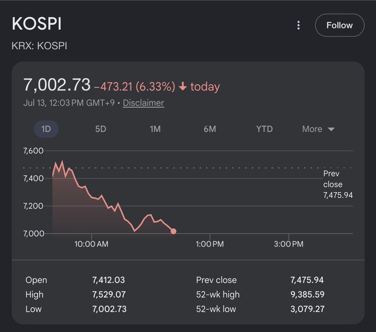The height and width of the screenshot is (332, 376).
Task: Click the 7,200 y-axis label
Action: coord(33,205)
